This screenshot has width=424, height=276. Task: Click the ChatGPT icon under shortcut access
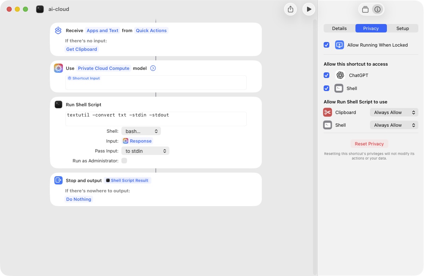pos(340,75)
